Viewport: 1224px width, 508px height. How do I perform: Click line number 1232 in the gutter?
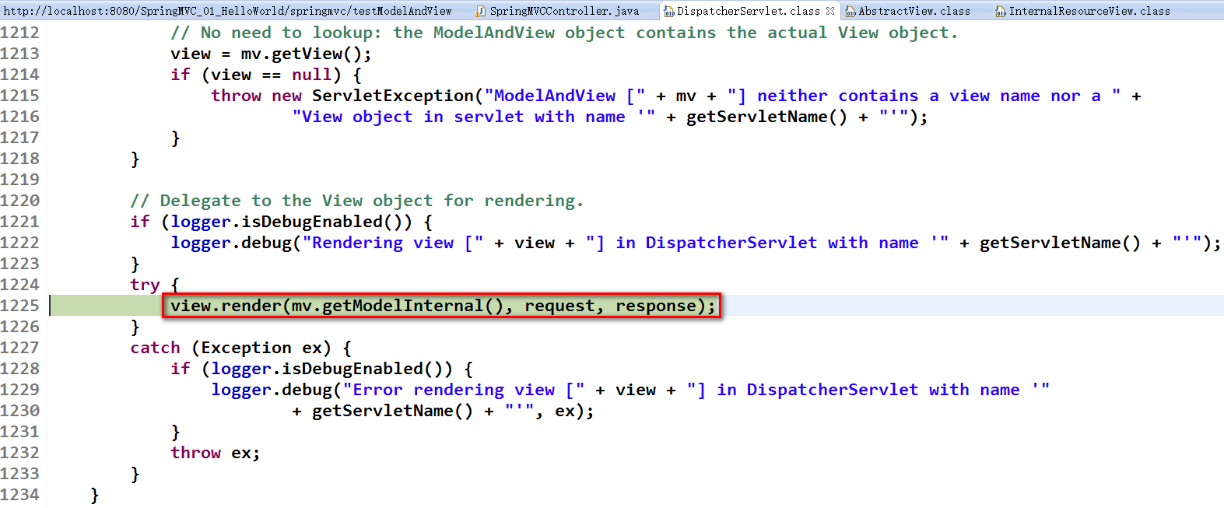19,453
